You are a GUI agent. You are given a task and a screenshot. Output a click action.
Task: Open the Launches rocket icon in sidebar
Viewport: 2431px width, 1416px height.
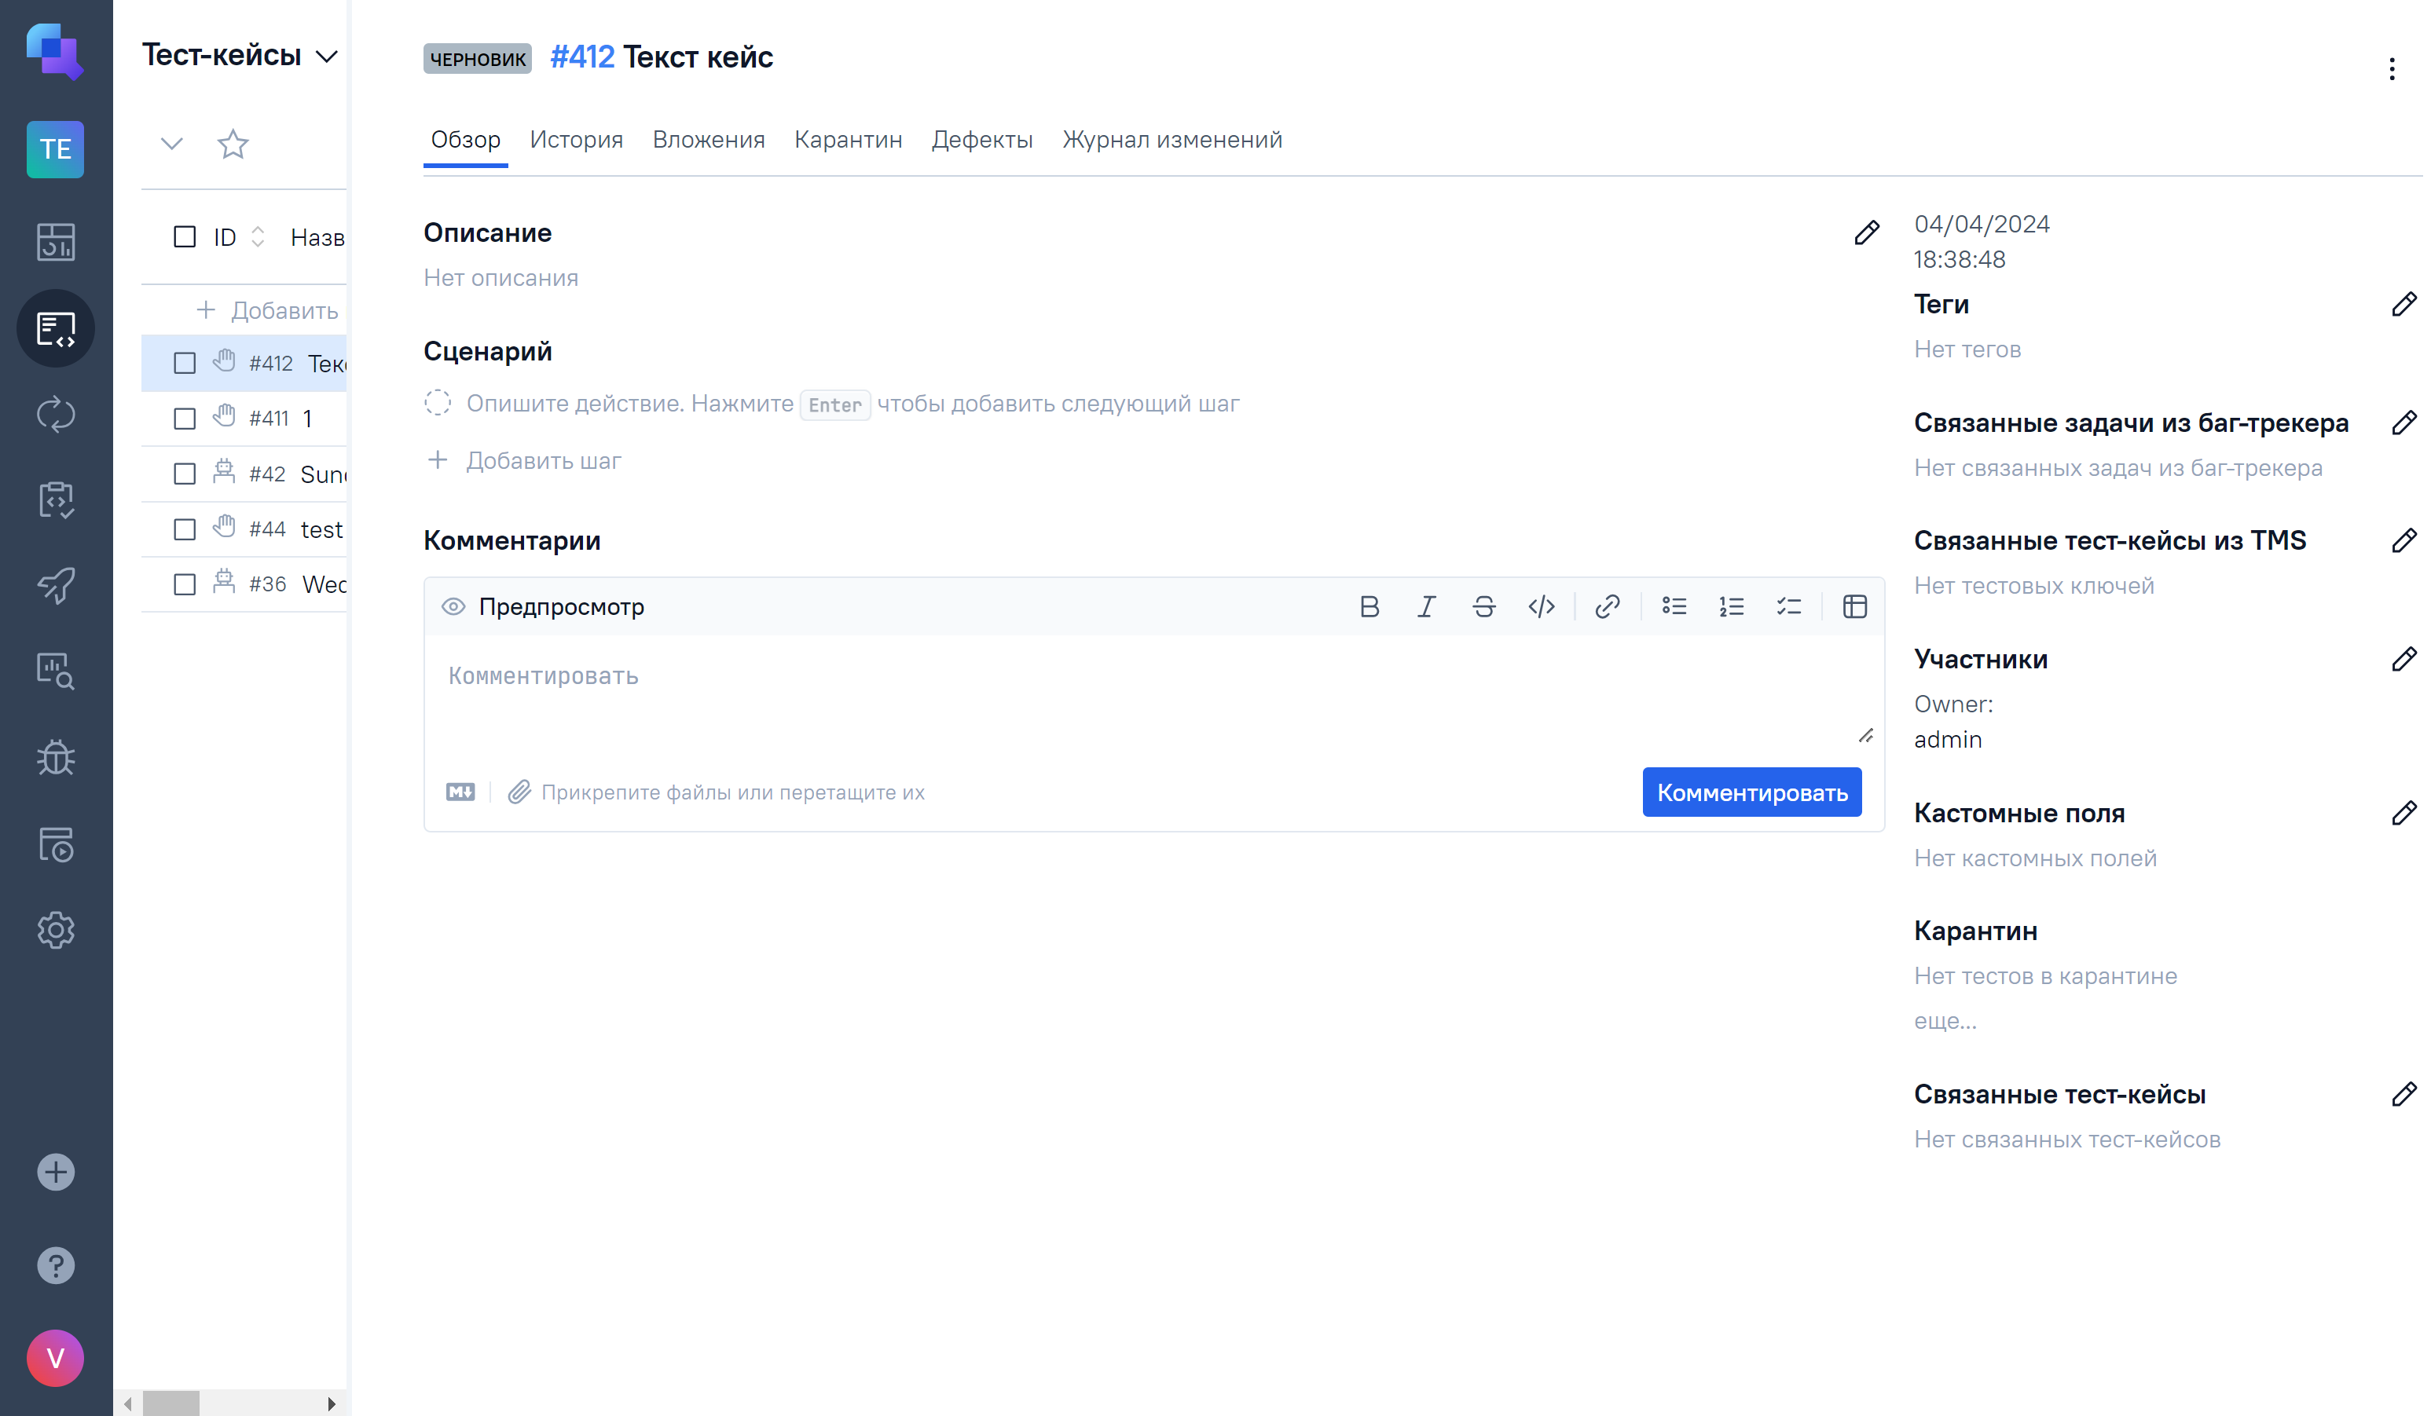[56, 585]
